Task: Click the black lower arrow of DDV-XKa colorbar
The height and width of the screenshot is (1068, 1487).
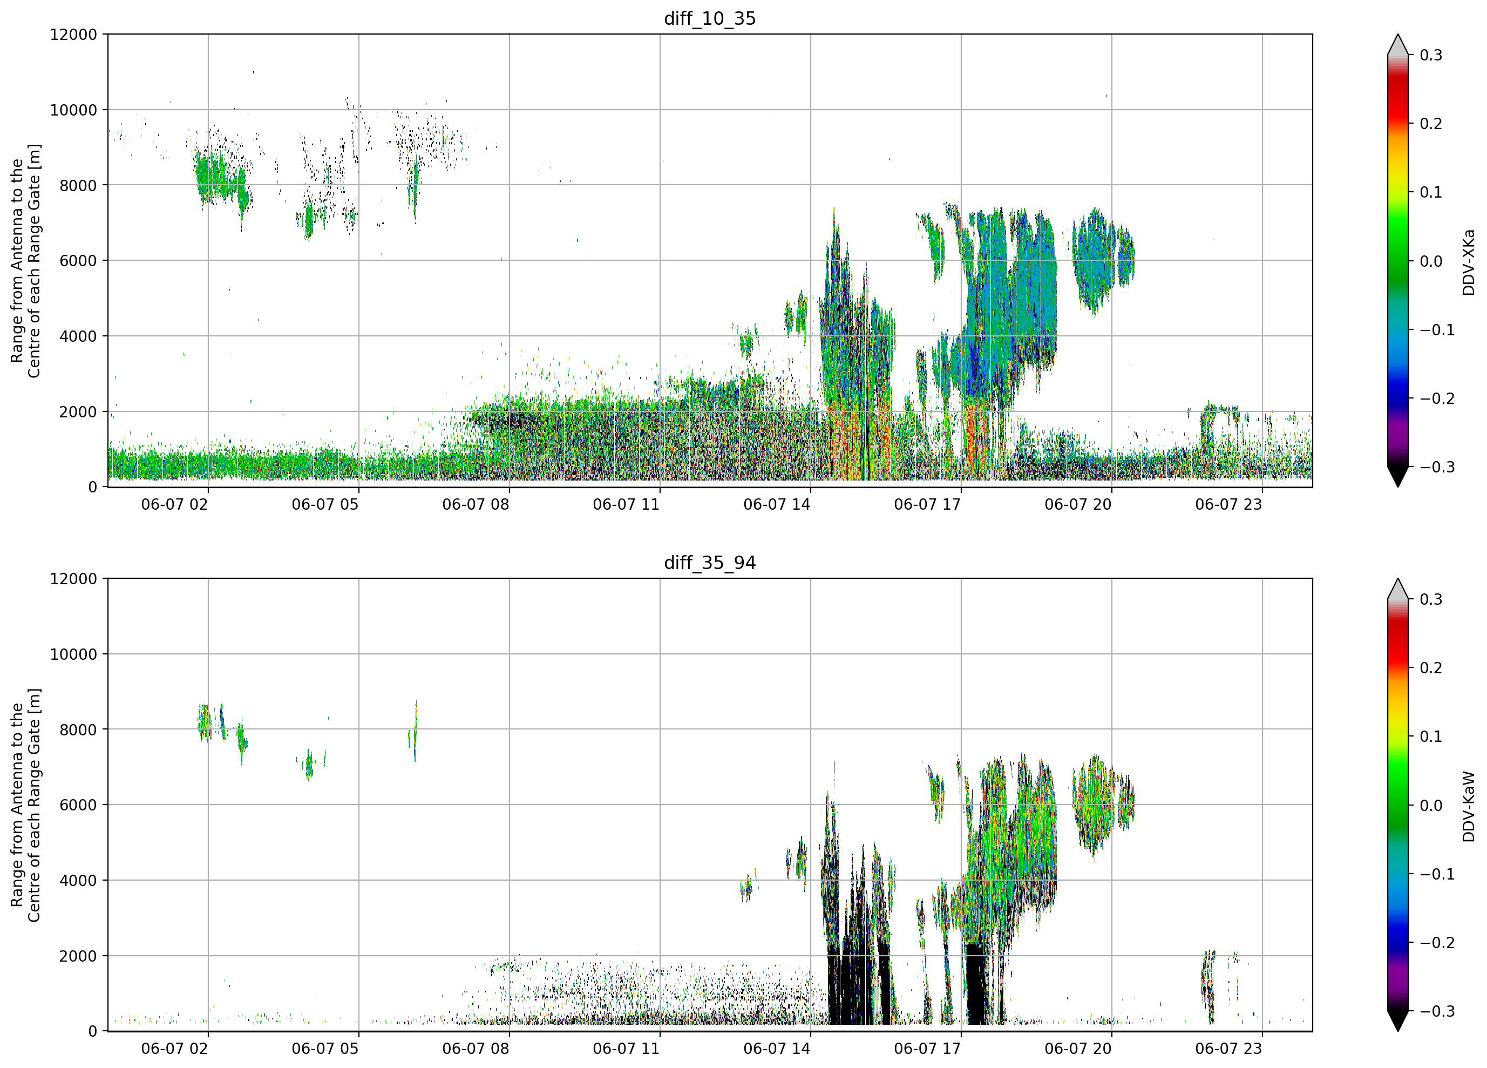Action: tap(1398, 476)
